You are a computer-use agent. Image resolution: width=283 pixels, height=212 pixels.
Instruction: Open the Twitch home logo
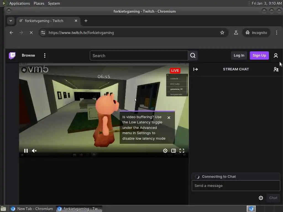tap(12, 55)
